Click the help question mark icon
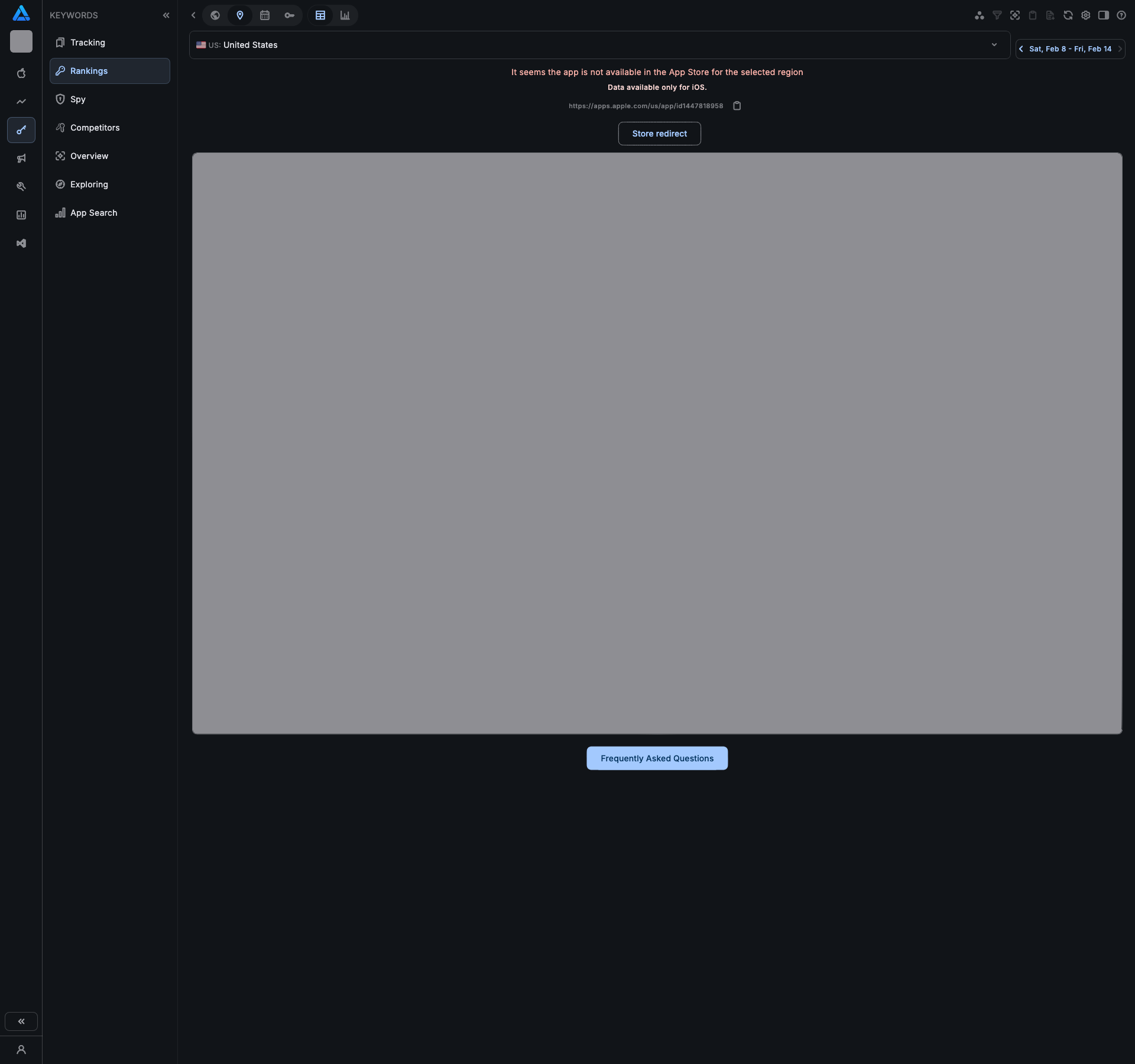The width and height of the screenshot is (1135, 1064). (x=1121, y=15)
